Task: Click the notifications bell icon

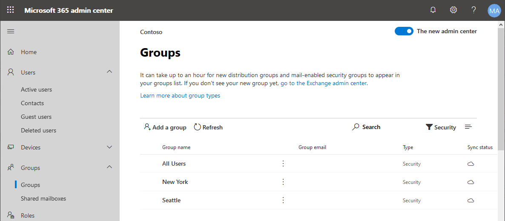Action: (433, 10)
